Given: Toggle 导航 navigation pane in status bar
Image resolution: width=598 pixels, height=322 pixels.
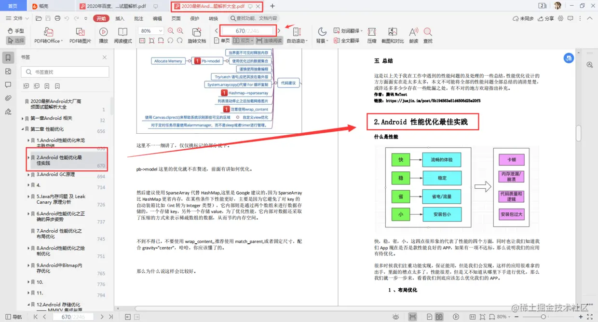Looking at the screenshot, I should [x=13, y=317].
